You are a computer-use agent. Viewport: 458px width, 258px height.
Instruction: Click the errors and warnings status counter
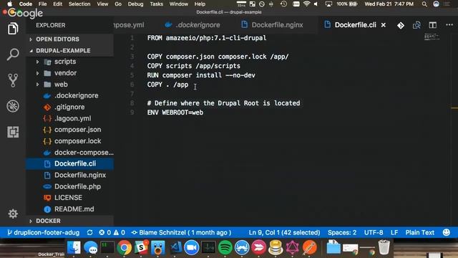pos(112,232)
